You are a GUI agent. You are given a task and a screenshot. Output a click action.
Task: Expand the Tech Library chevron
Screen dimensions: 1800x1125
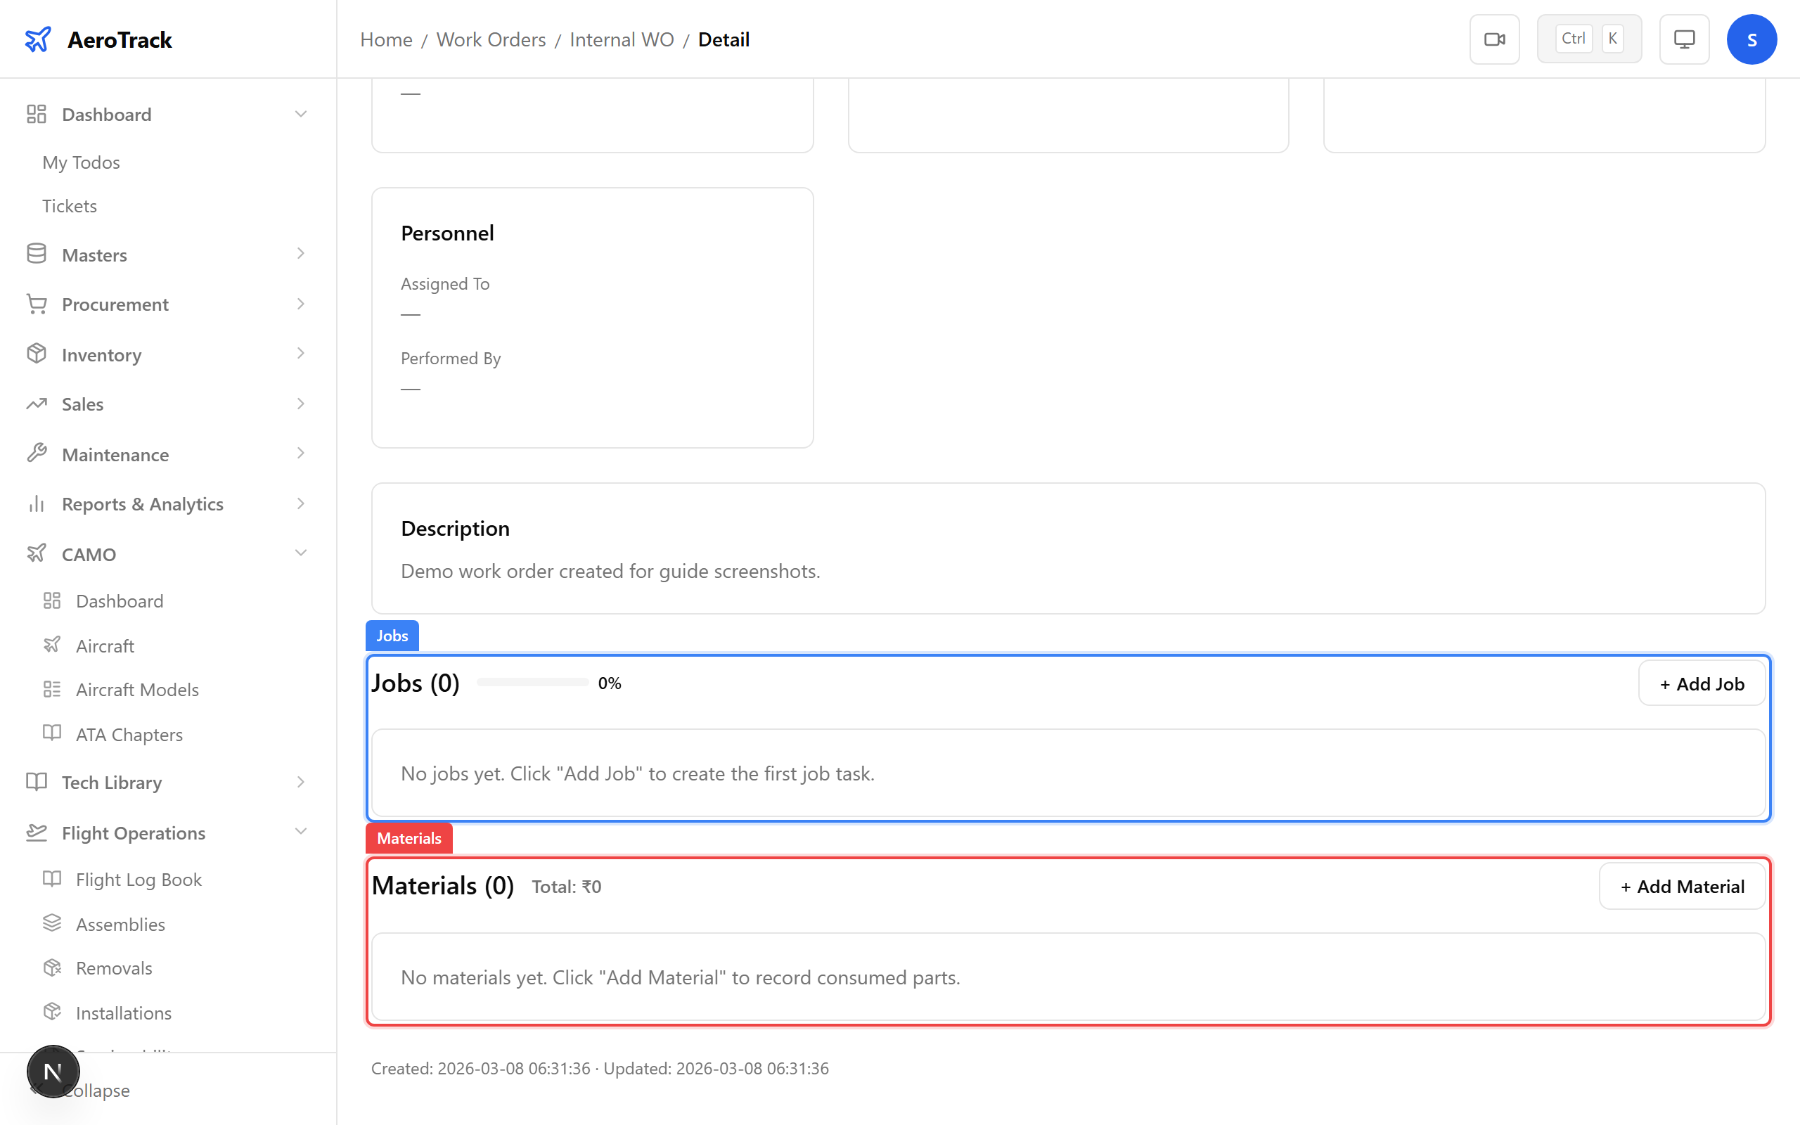tap(300, 782)
